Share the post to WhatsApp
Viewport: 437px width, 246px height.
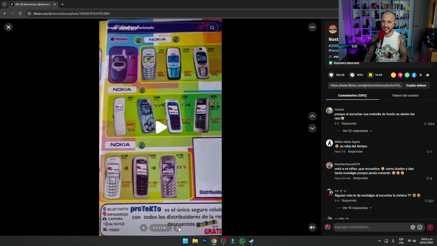(407, 75)
